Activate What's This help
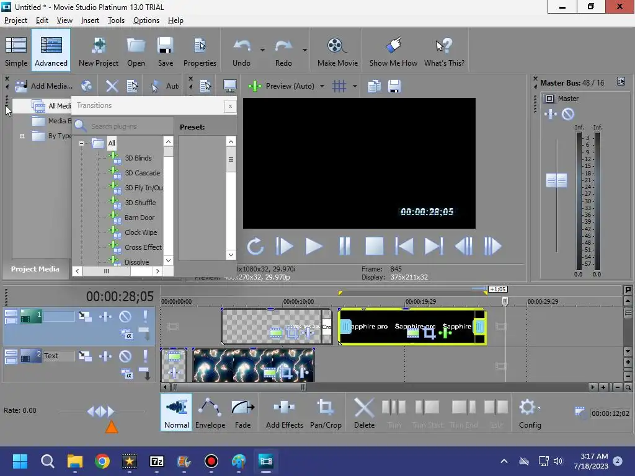The height and width of the screenshot is (476, 635). pyautogui.click(x=444, y=51)
